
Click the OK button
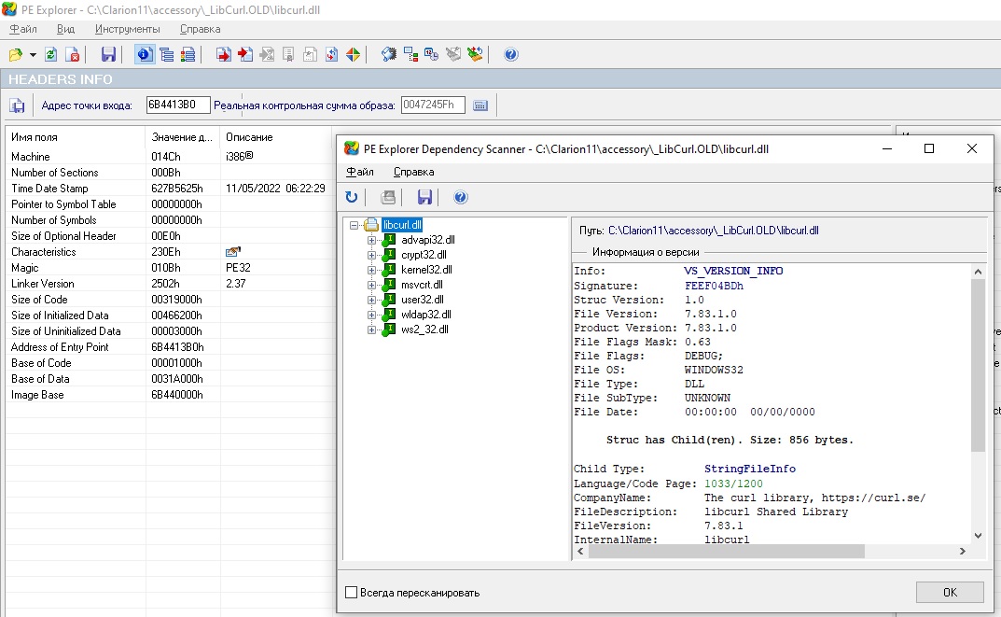949,592
